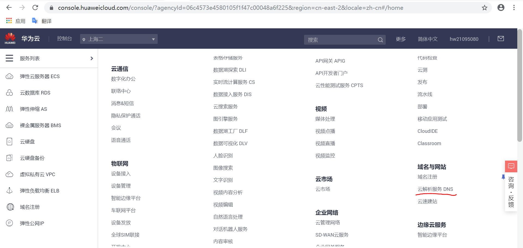
Task: Open the 简体中文 language menu
Action: [x=428, y=39]
